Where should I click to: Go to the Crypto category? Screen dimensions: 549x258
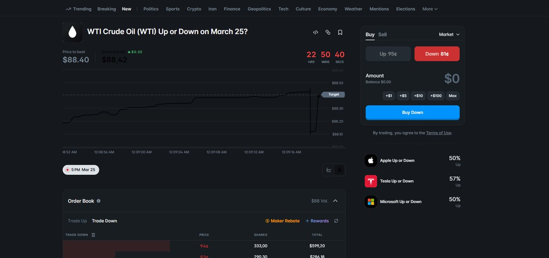194,9
